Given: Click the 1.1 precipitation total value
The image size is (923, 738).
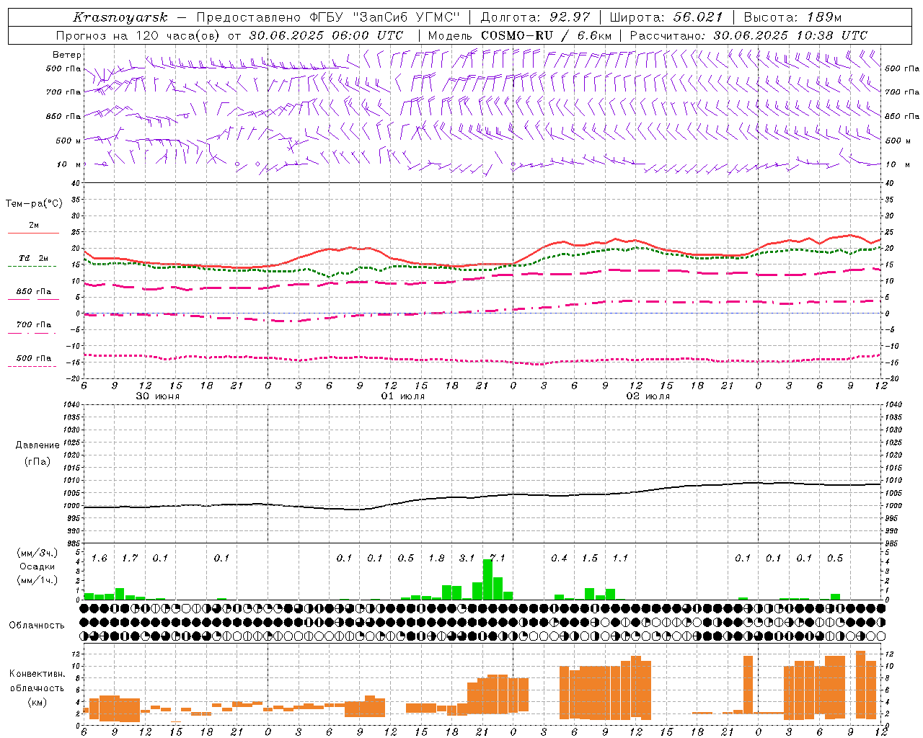Looking at the screenshot, I should pos(620,558).
